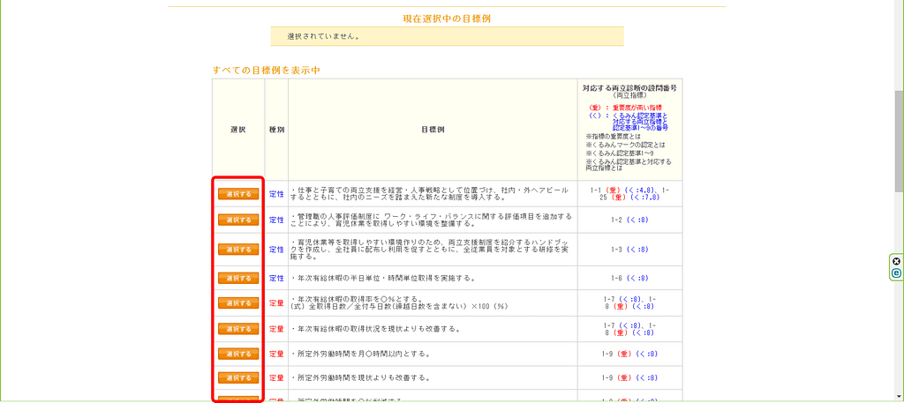The image size is (904, 403).
Task: Choose 選択する for the handbook creation goal
Action: tap(238, 250)
